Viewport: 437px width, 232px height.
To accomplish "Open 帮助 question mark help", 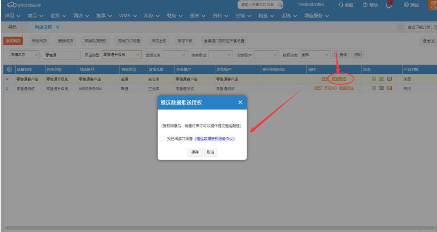I will (x=365, y=5).
